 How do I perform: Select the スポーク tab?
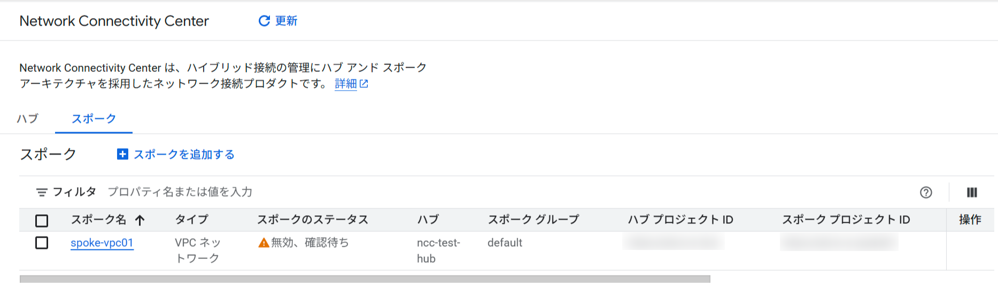click(94, 118)
